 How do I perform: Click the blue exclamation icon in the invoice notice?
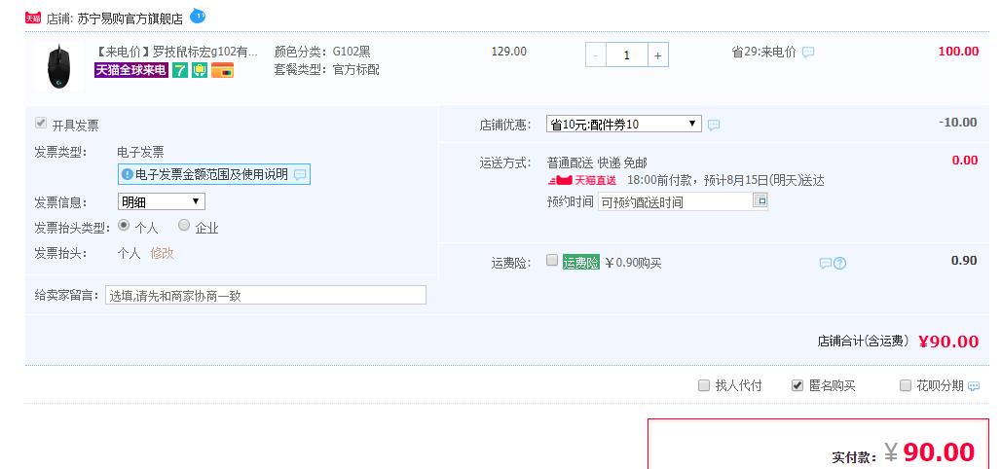pyautogui.click(x=128, y=174)
